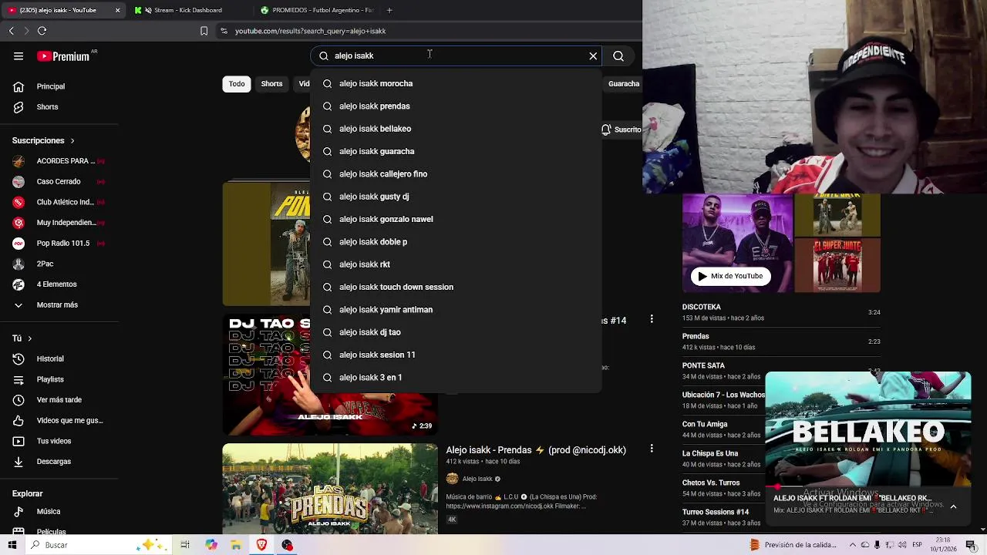Click the address bar URL
The height and width of the screenshot is (555, 987).
pos(310,31)
